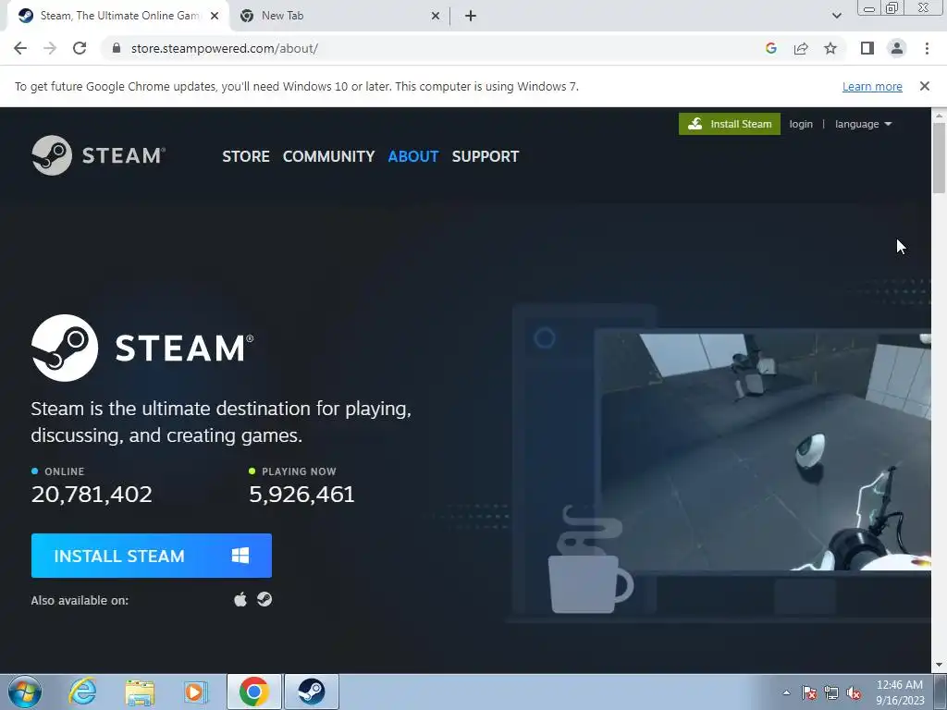Click the Chrome taskbar icon
Image resolution: width=947 pixels, height=710 pixels.
click(253, 692)
